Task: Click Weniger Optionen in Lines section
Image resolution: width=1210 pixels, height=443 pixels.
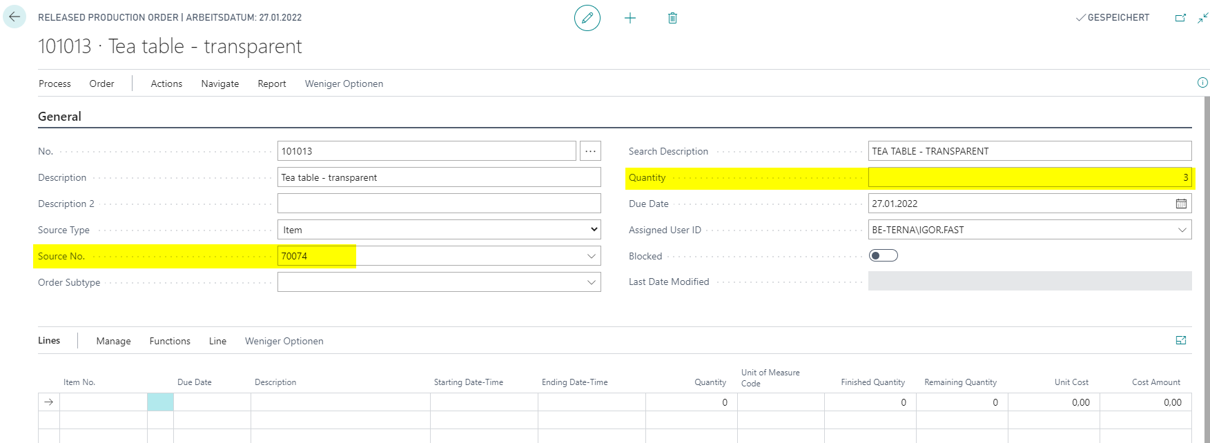Action: point(284,341)
